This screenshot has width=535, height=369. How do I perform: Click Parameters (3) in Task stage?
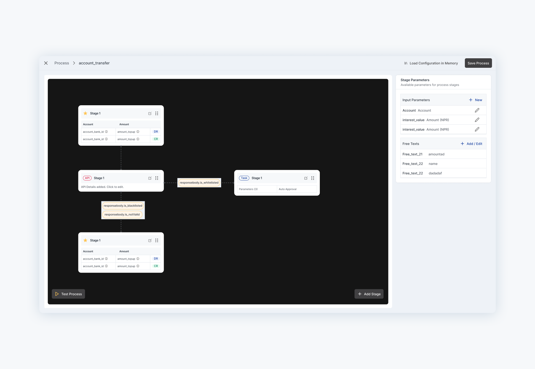point(248,189)
